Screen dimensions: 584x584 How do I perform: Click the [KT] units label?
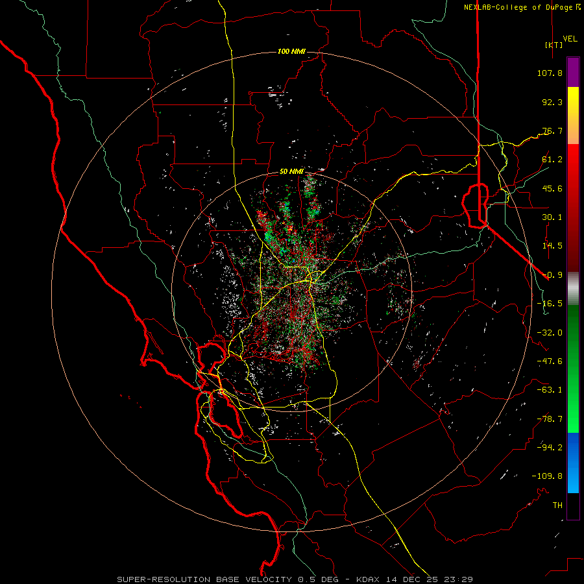554,45
